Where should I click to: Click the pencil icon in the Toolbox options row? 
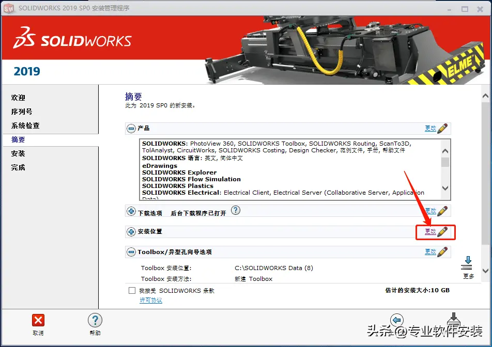(442, 251)
